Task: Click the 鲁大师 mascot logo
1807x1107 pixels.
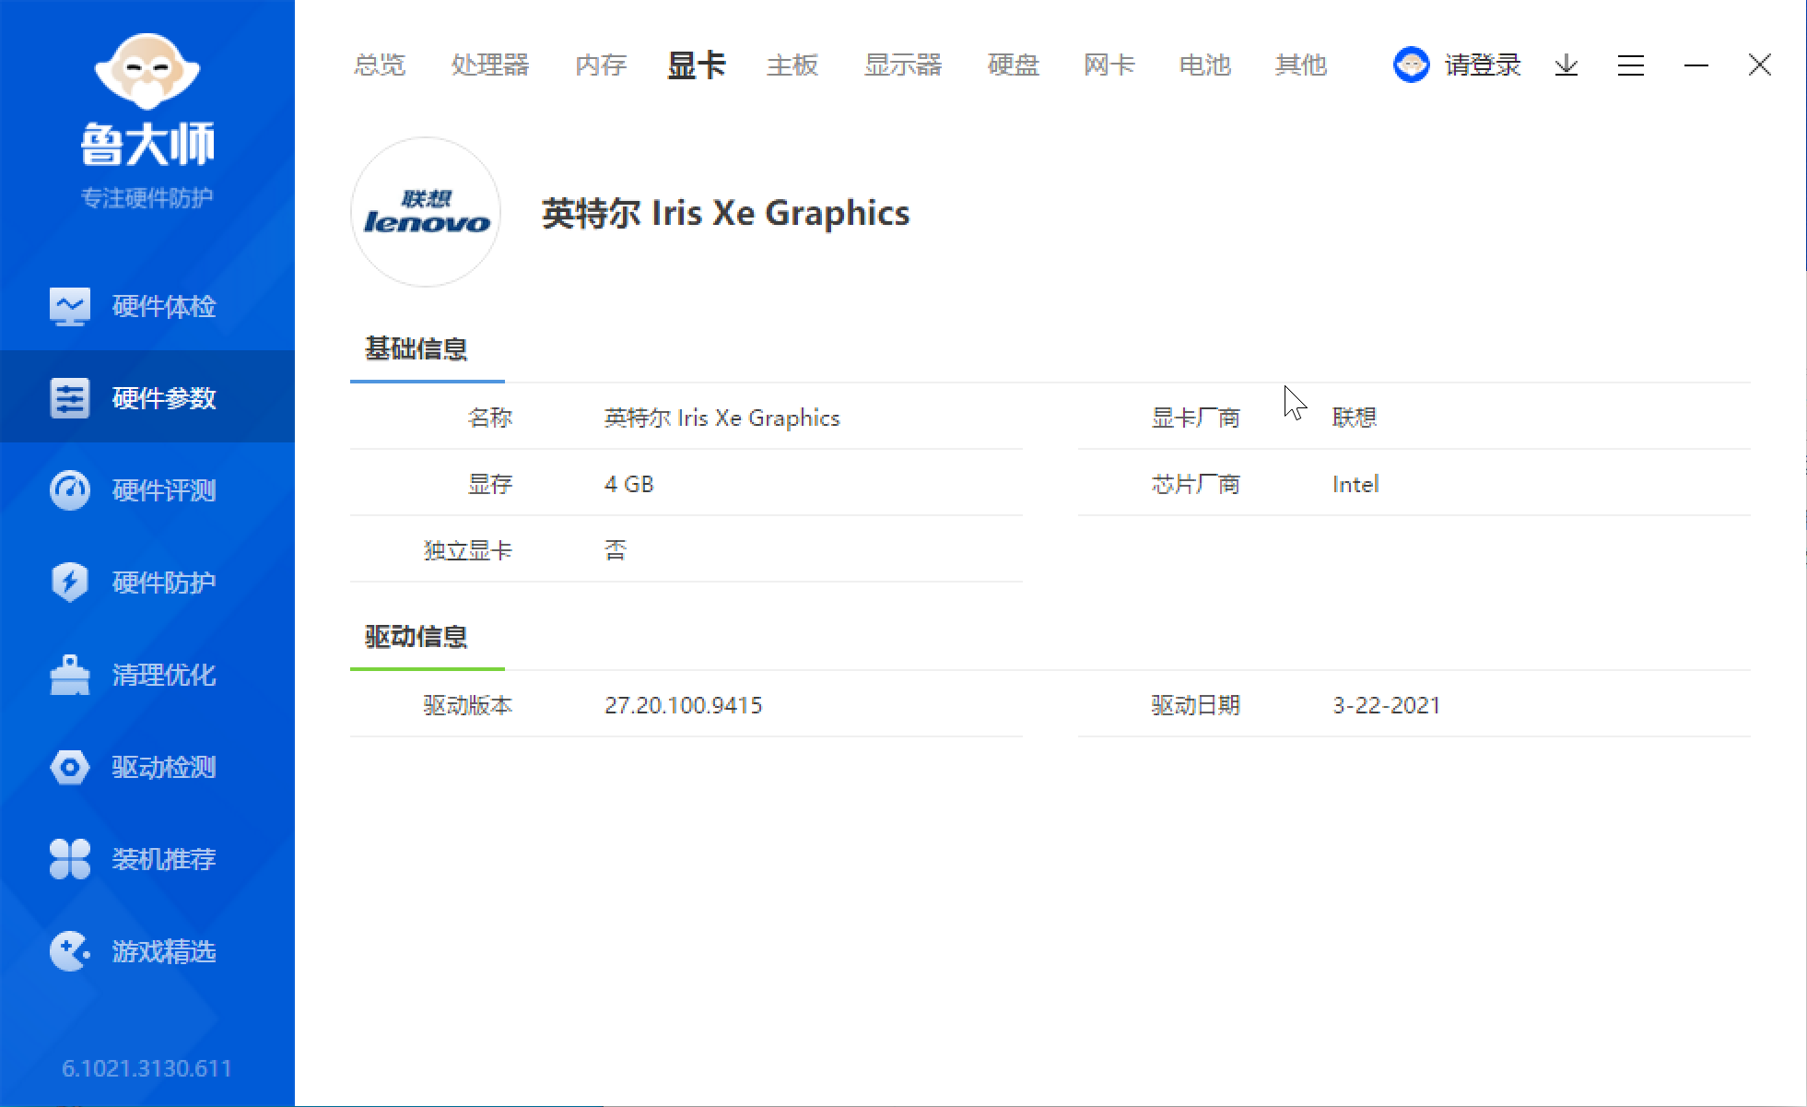Action: coord(147,72)
